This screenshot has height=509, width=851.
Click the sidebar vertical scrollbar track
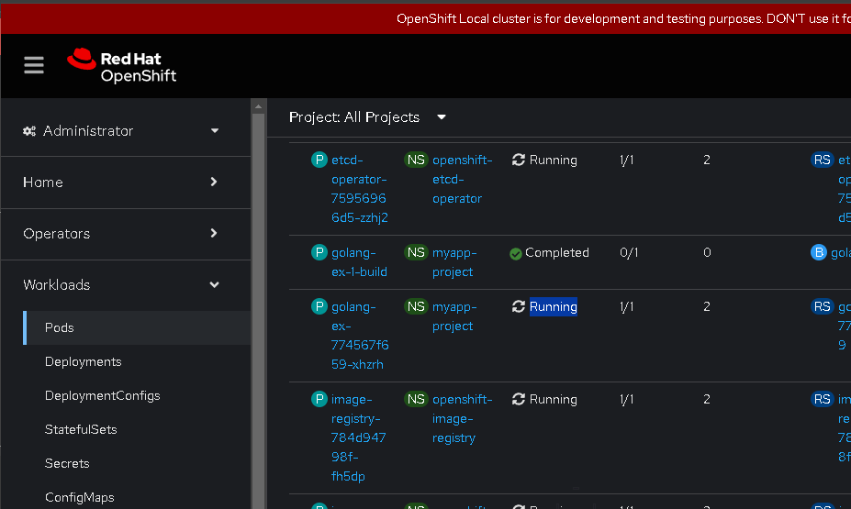pyautogui.click(x=258, y=309)
